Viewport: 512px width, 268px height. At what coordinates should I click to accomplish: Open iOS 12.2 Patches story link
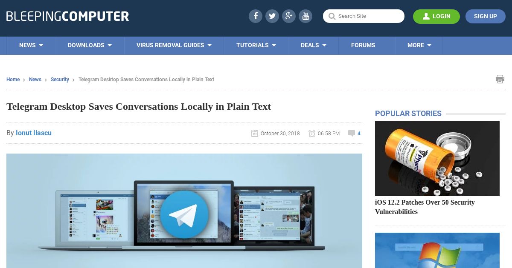click(x=425, y=207)
